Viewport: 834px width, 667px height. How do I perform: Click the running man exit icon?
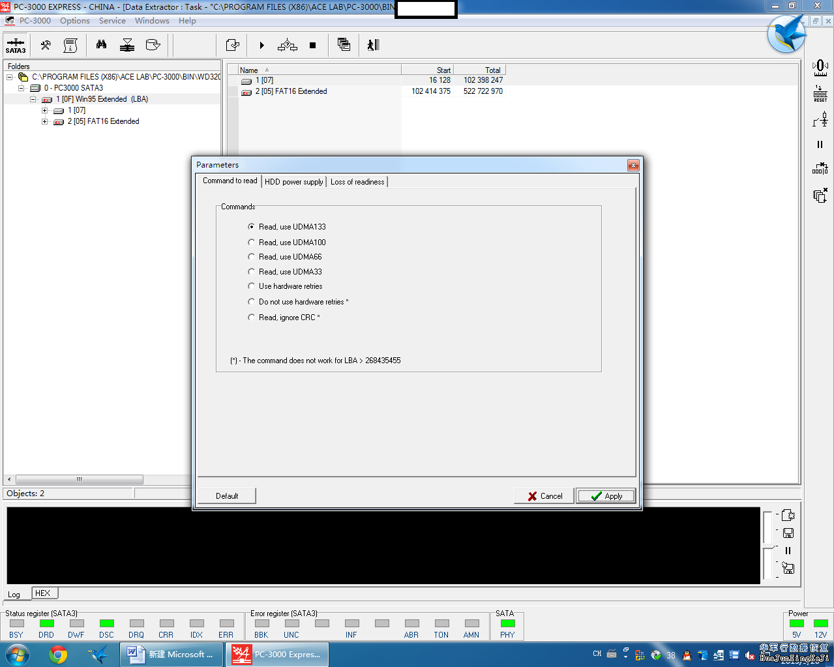pyautogui.click(x=373, y=45)
